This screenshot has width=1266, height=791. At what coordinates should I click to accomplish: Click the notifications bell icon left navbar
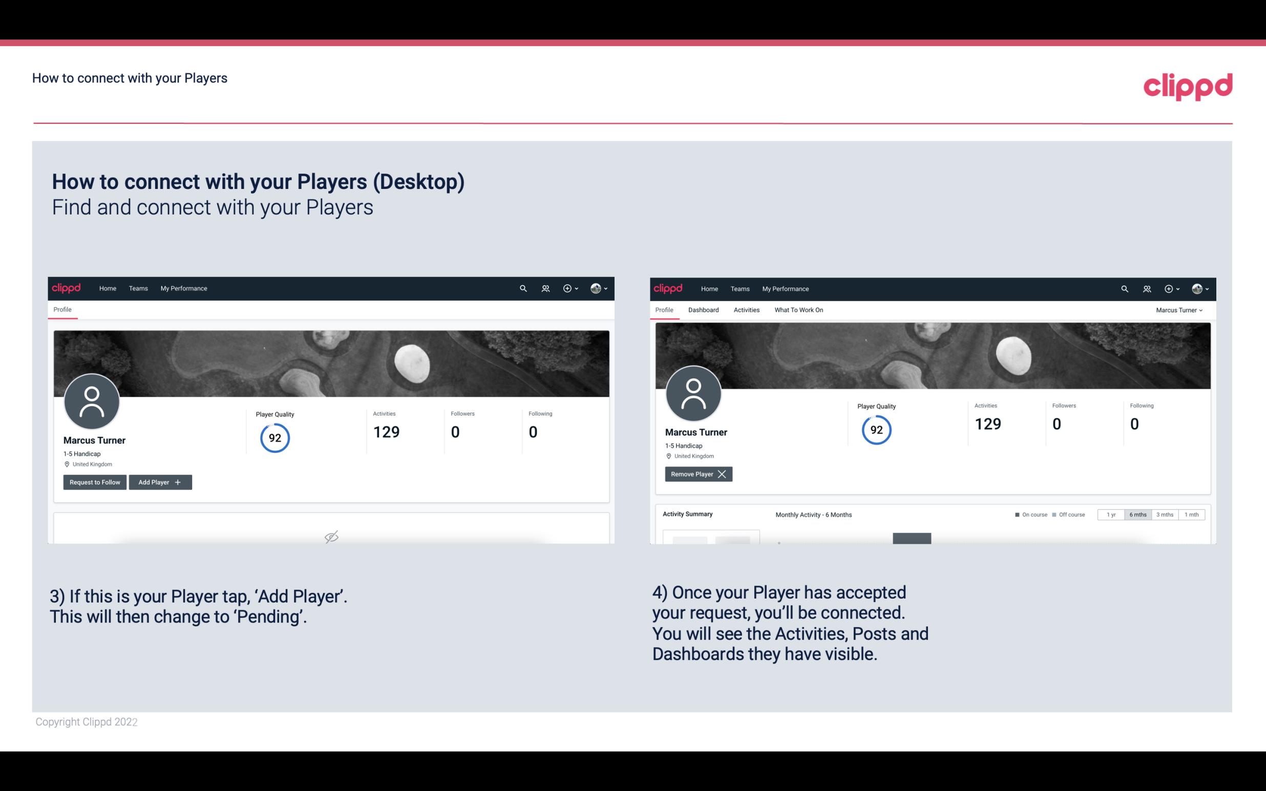tap(544, 288)
